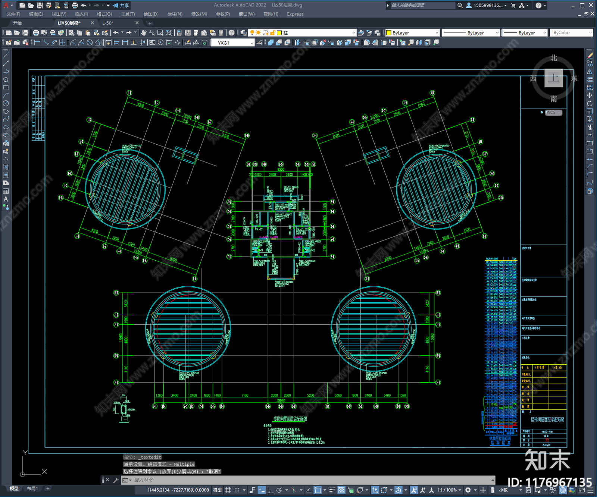597x497 pixels.
Task: Toggle lineweight display in status bar
Action: tap(332, 490)
